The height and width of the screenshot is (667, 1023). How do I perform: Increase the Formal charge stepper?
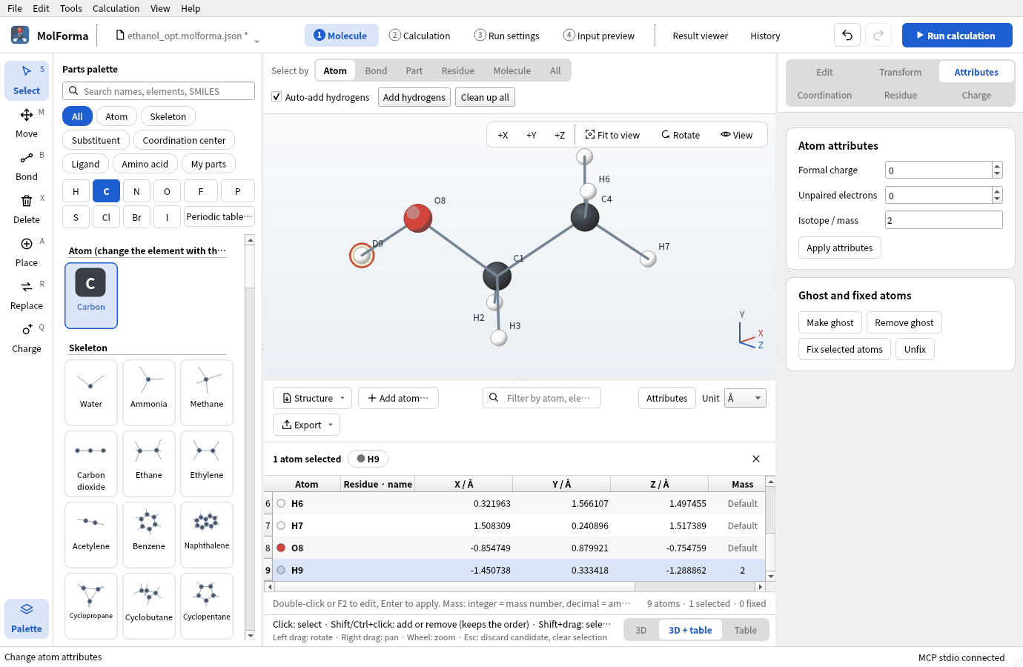coord(997,166)
